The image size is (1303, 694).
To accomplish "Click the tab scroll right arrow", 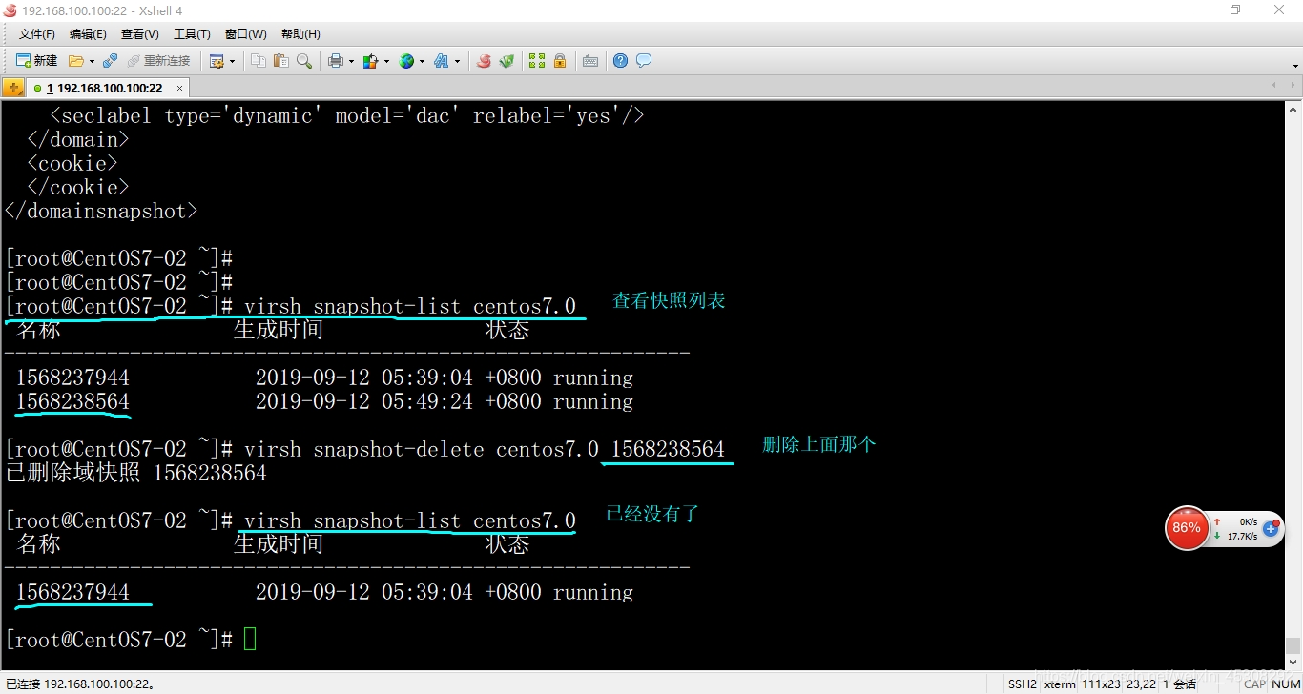I will [x=1293, y=86].
